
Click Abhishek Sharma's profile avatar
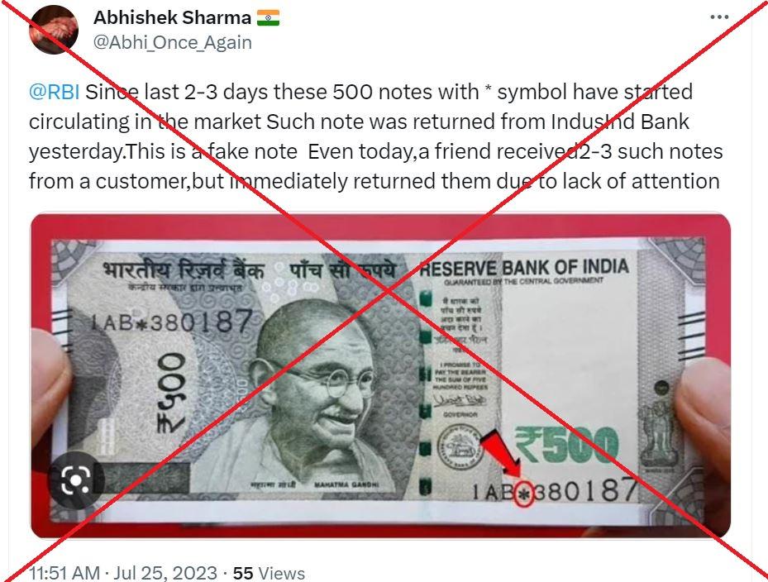click(x=54, y=30)
